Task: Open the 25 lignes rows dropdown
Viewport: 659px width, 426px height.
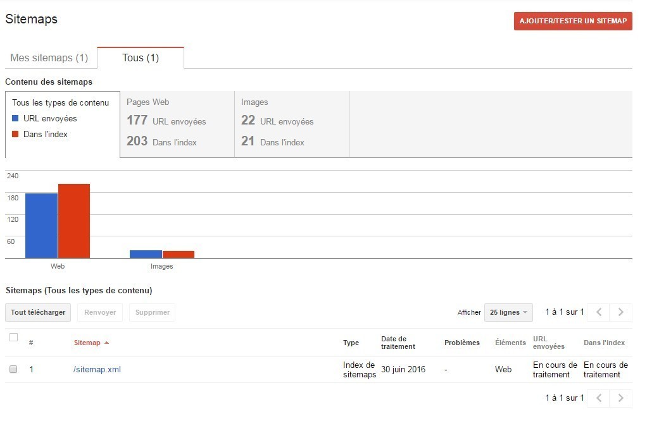Action: coord(508,312)
